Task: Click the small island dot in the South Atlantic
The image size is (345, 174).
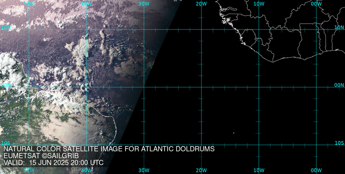Action: 234,133
